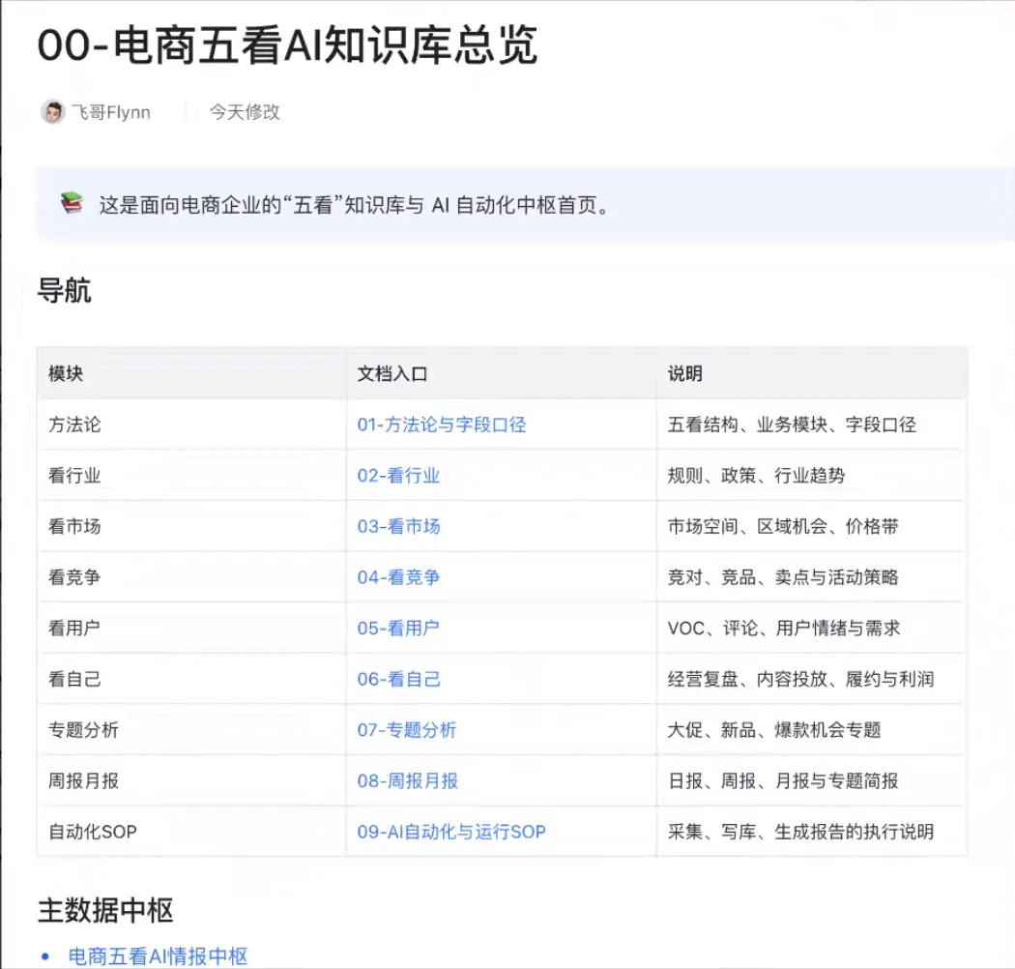The width and height of the screenshot is (1015, 969).
Task: Click the author name 飞哥Flynn
Action: click(111, 113)
